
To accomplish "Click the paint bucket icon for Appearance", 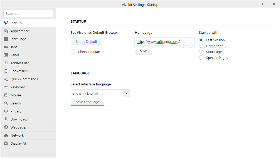I will point(6,31).
